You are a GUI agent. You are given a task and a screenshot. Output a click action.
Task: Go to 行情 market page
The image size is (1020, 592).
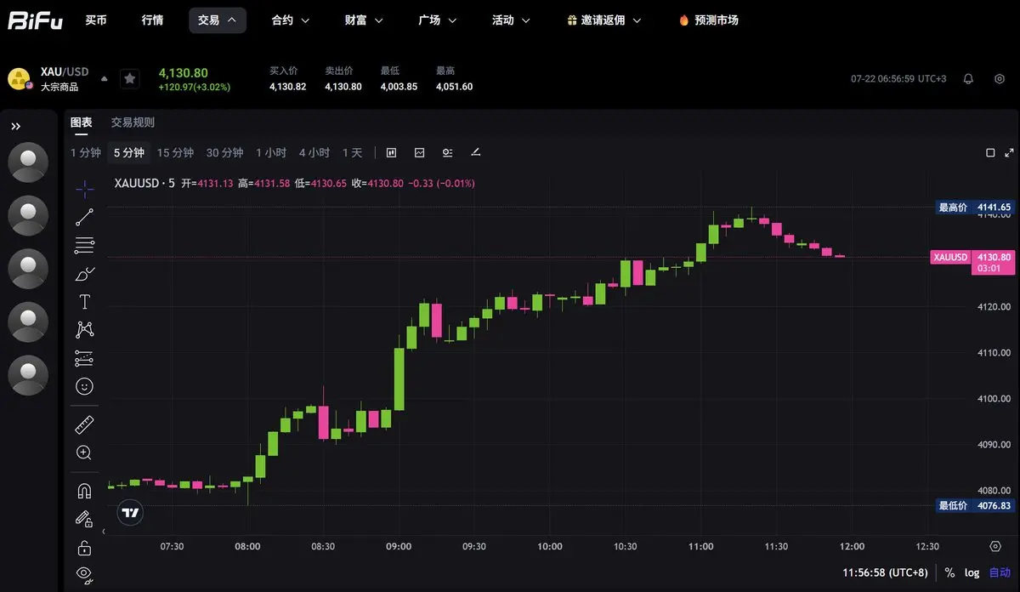pyautogui.click(x=152, y=20)
